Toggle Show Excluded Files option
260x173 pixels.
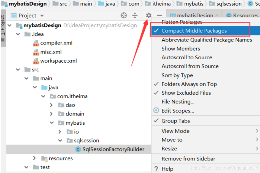click(x=205, y=93)
